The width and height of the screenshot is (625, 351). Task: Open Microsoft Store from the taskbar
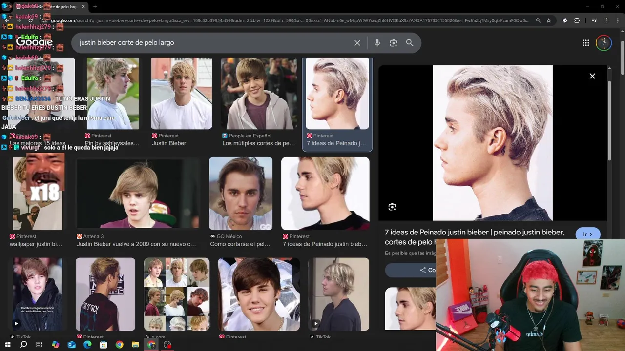[x=103, y=345]
